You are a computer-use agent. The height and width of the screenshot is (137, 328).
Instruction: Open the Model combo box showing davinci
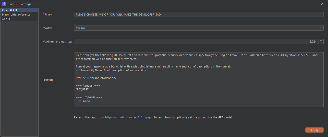tap(197, 28)
